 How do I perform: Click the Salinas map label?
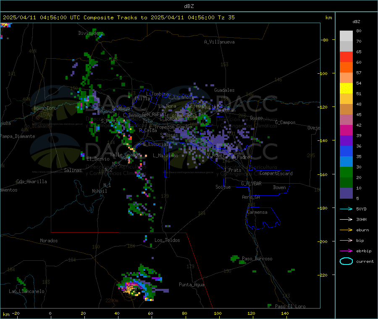click(x=73, y=170)
